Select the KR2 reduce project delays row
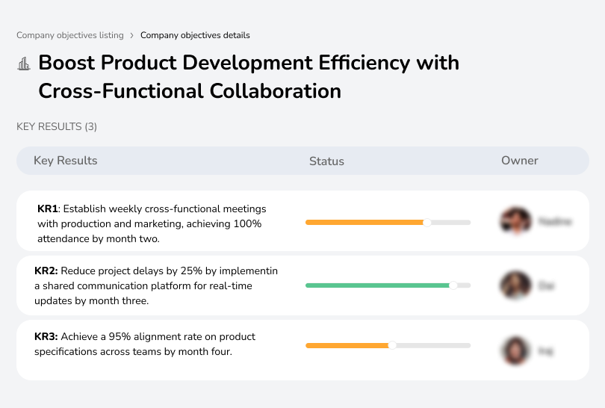This screenshot has height=408, width=605. 155,285
